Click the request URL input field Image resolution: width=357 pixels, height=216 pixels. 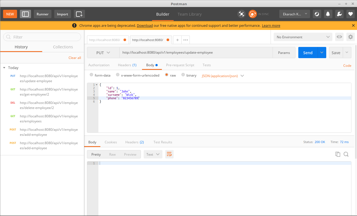click(196, 53)
